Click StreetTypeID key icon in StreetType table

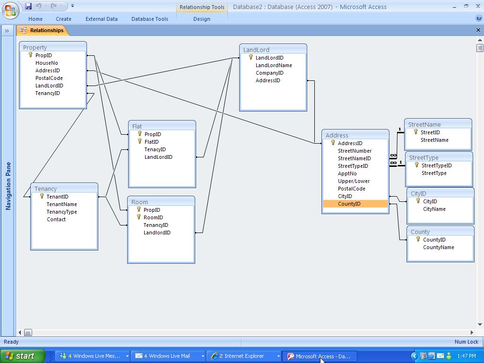417,165
